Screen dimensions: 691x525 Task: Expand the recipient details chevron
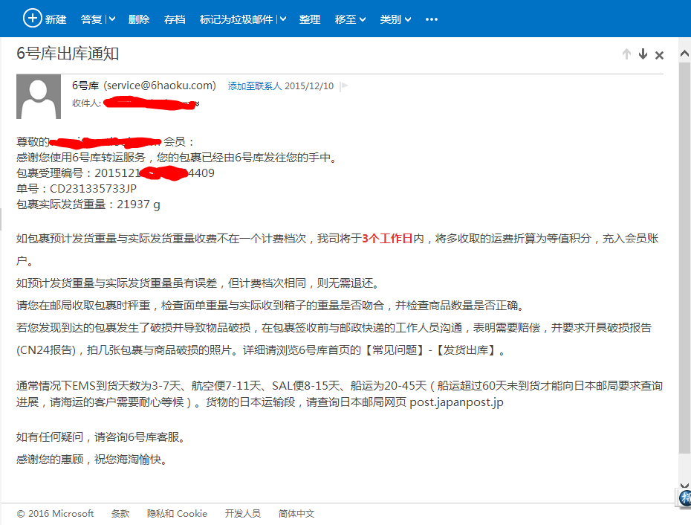[x=197, y=104]
